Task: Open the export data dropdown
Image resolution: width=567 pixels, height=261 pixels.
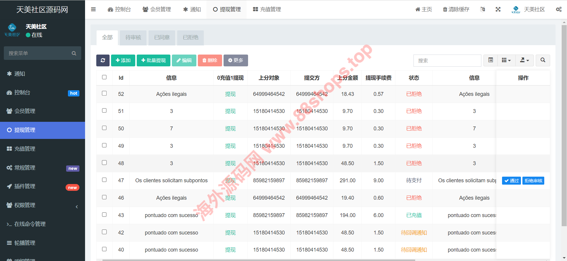Action: tap(524, 60)
